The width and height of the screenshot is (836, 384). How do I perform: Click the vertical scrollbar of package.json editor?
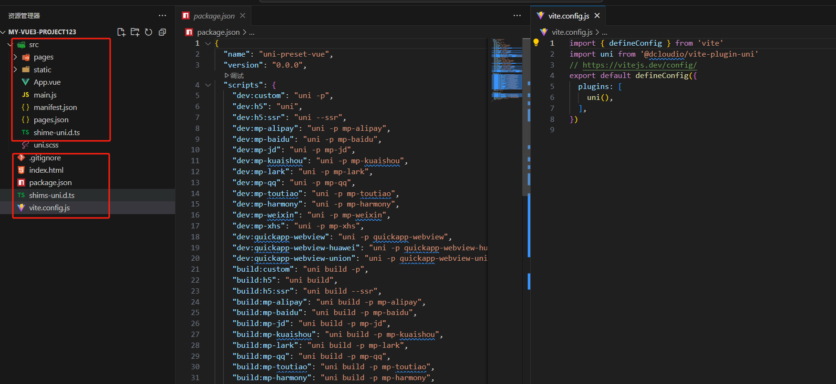[526, 117]
